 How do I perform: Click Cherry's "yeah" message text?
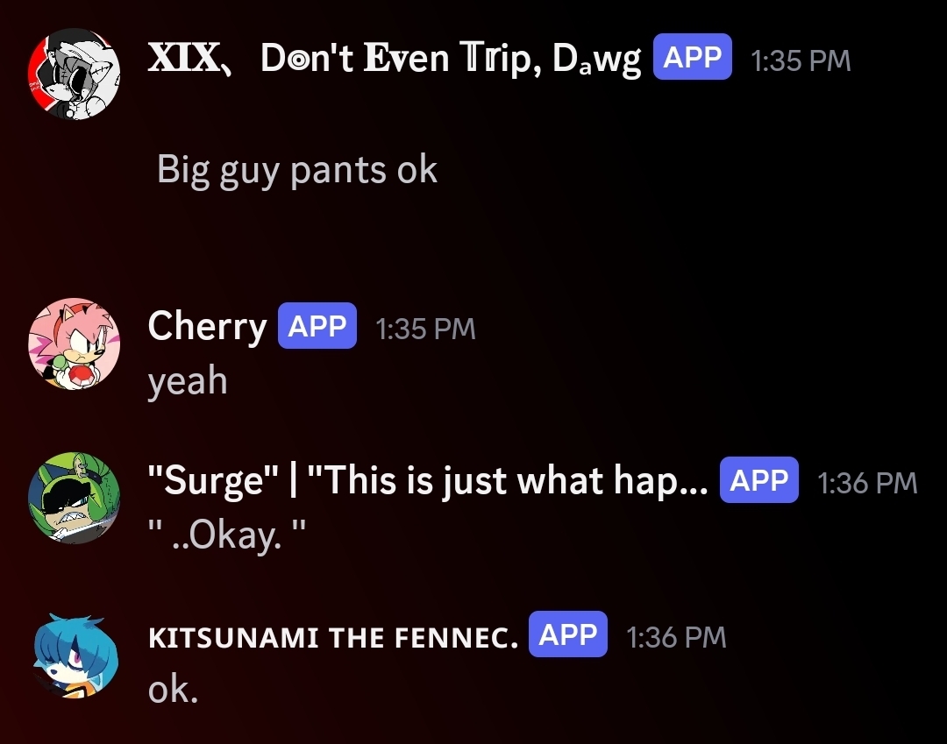point(188,380)
